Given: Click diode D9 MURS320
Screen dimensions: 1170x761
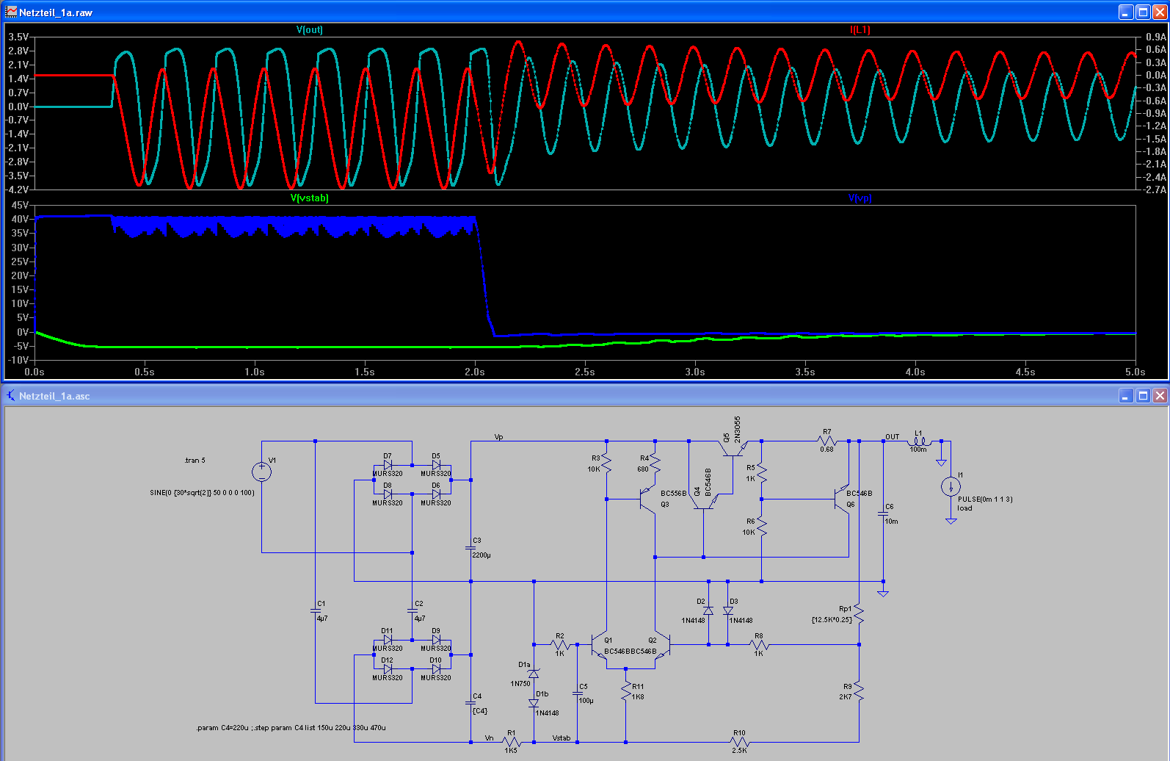Looking at the screenshot, I should tap(436, 640).
